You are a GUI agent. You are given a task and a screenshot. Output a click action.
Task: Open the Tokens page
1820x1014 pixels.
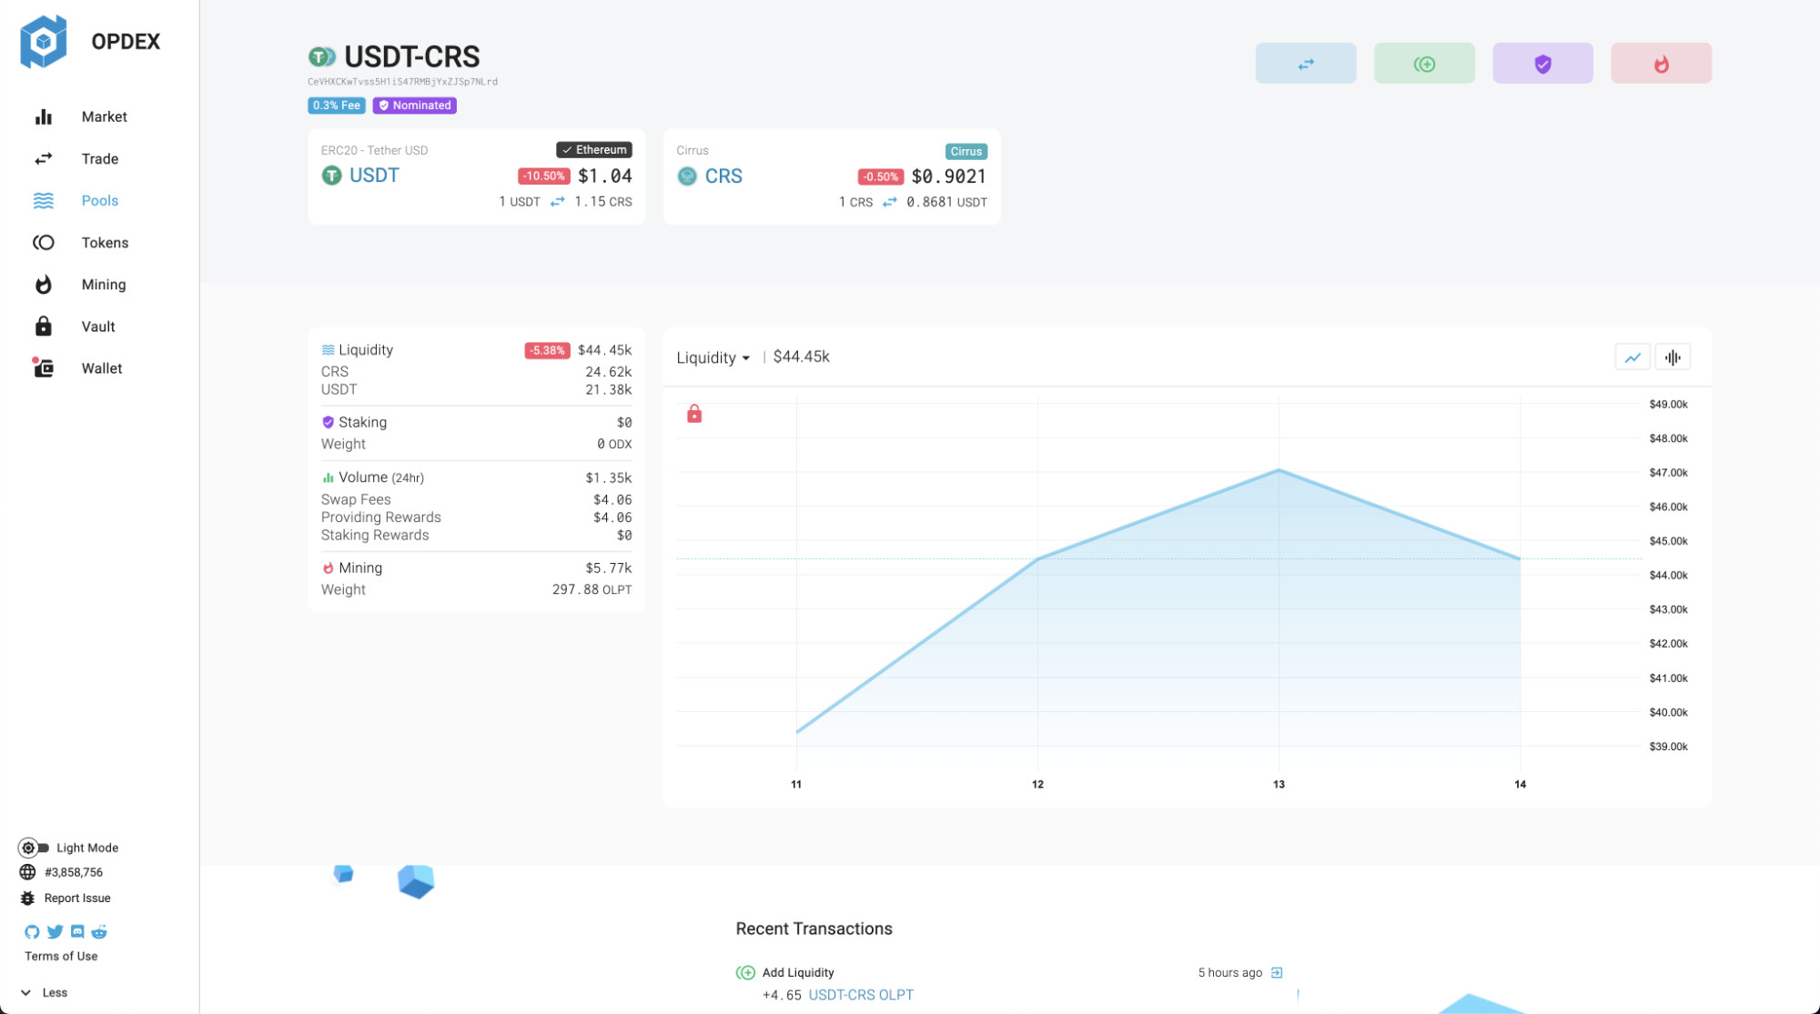pos(105,242)
